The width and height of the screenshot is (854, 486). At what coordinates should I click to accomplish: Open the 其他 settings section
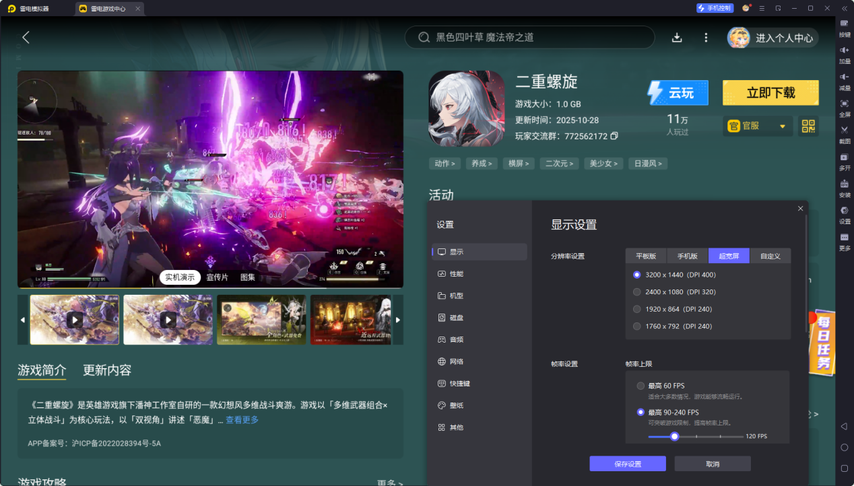click(480, 427)
